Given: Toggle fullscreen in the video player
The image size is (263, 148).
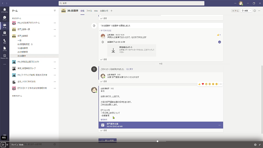Looking at the screenshot, I should coord(260,145).
